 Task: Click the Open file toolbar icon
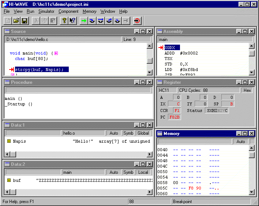(16, 20)
